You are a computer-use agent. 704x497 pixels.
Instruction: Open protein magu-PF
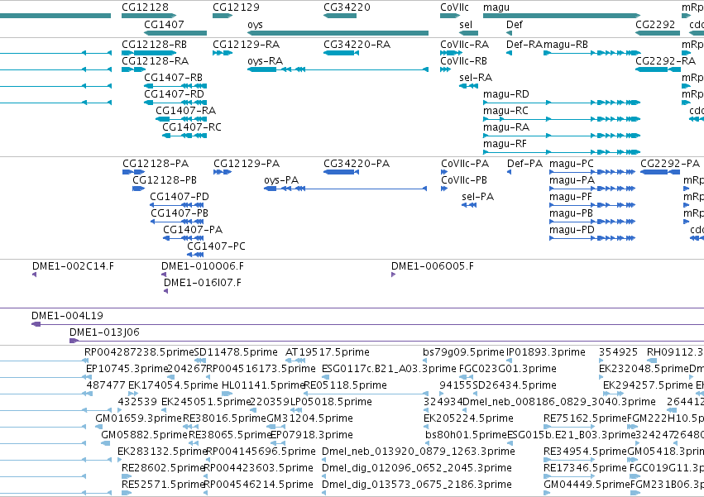pyautogui.click(x=571, y=197)
